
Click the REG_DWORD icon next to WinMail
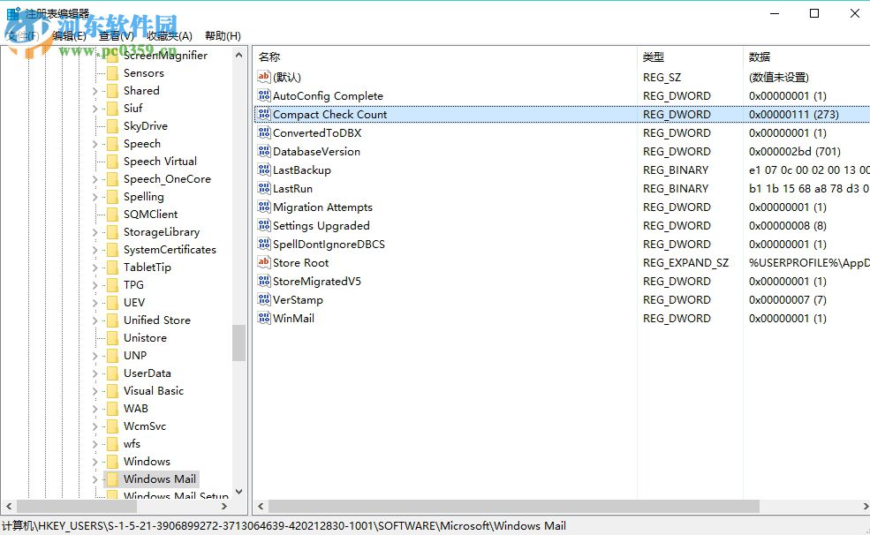(262, 318)
